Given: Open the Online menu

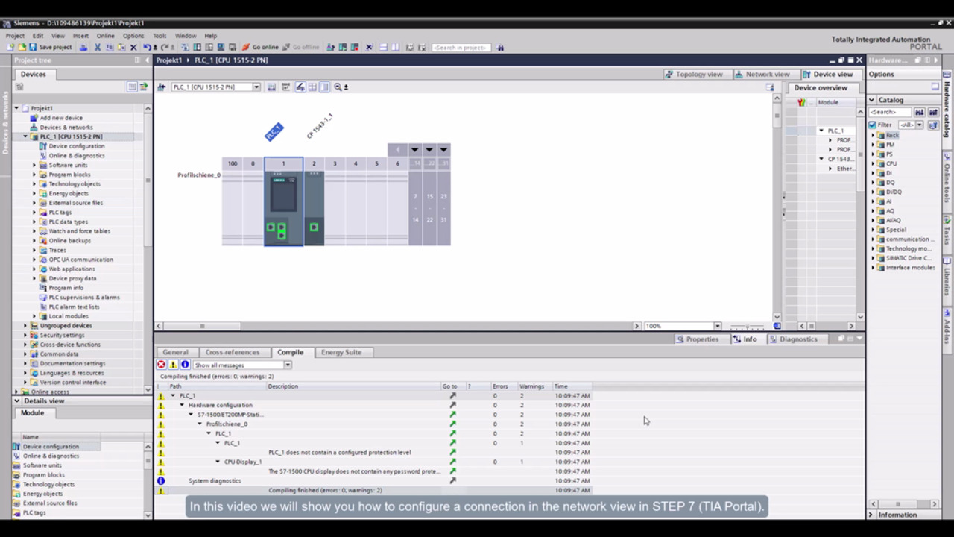Looking at the screenshot, I should (105, 36).
